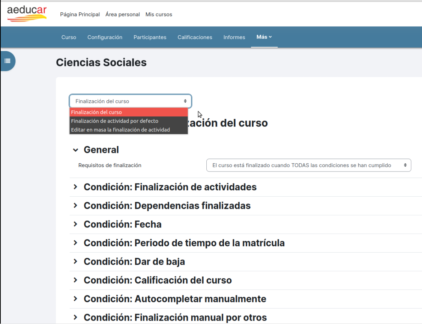Open Área personal link
Image resolution: width=422 pixels, height=324 pixels.
(x=123, y=15)
